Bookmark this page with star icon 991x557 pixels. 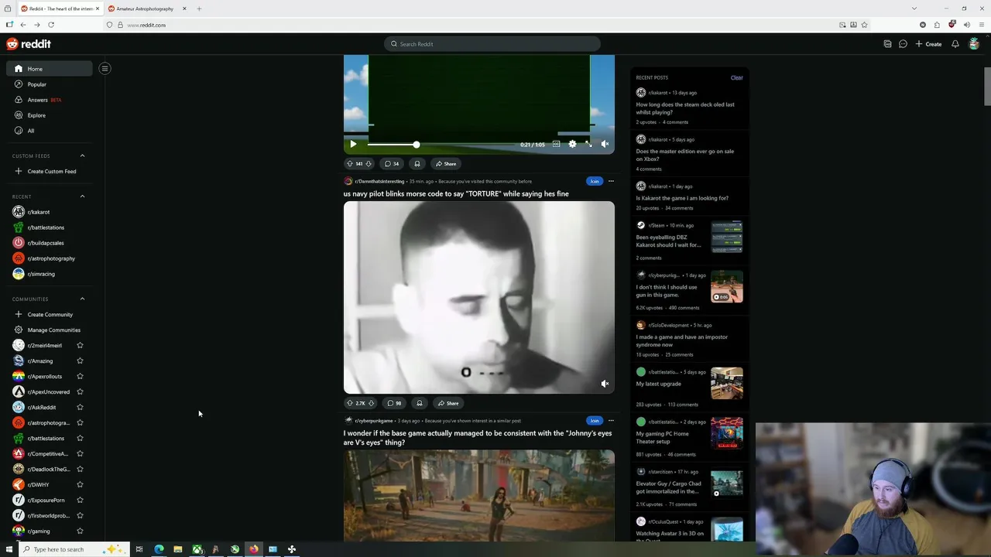point(864,25)
